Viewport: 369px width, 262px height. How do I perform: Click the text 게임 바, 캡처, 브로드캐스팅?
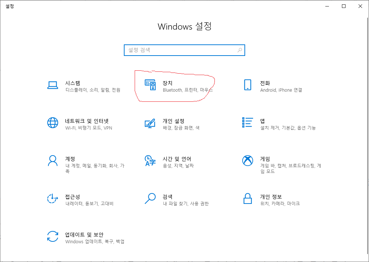click(x=287, y=166)
